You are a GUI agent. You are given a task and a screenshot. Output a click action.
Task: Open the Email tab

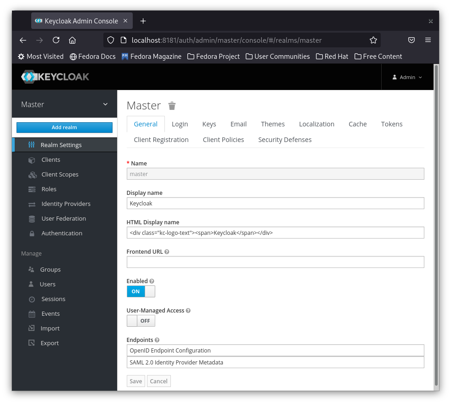238,124
